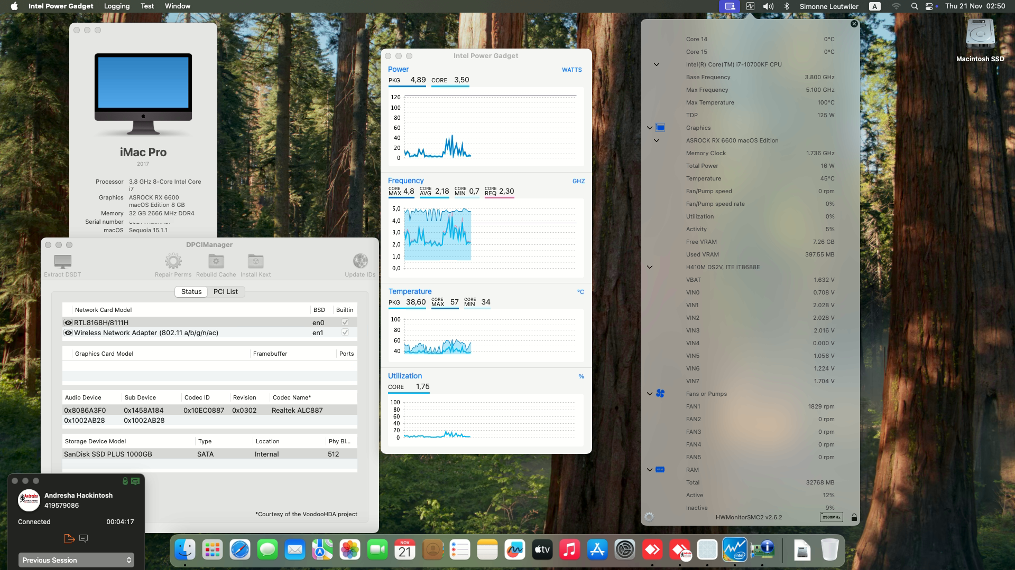This screenshot has height=570, width=1015.
Task: Open Intel Power Gadget app menu
Action: 61,6
